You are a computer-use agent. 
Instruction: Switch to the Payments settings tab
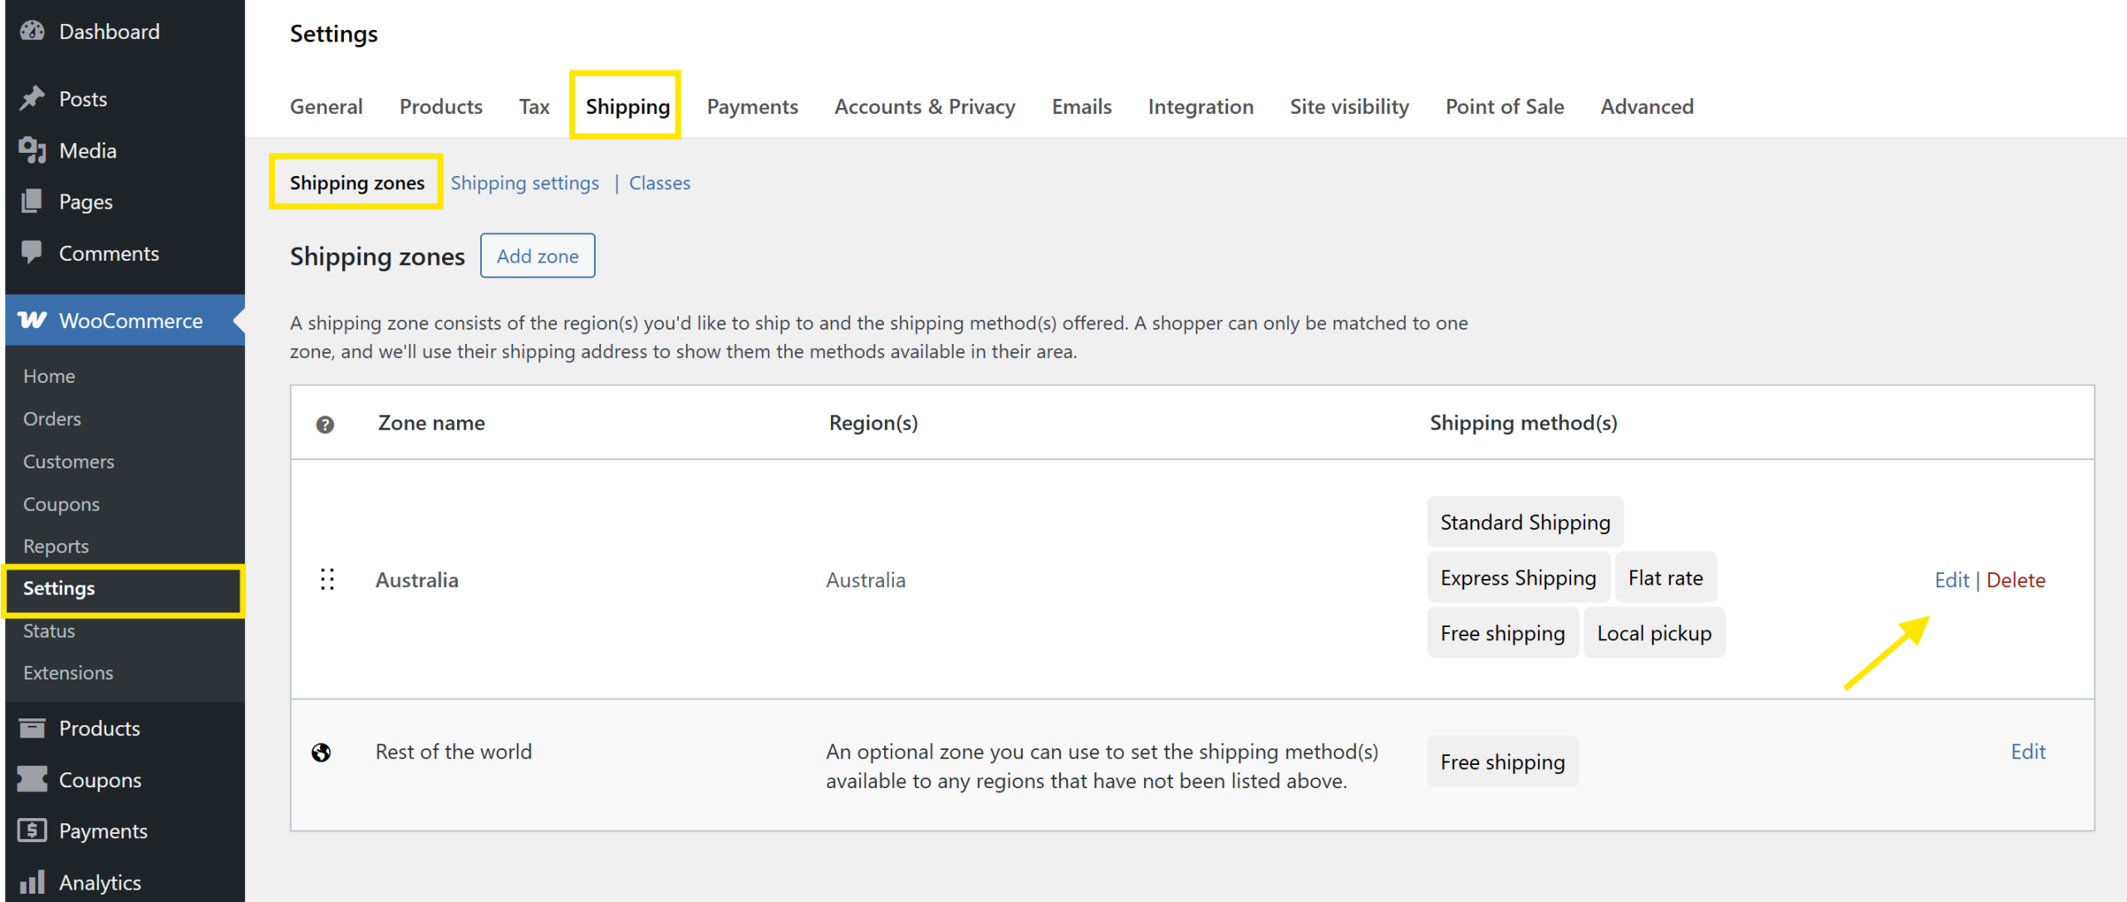pos(752,106)
